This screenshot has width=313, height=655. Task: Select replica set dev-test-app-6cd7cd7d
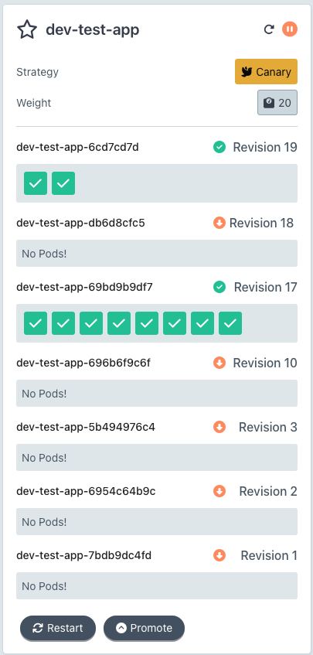pos(77,147)
